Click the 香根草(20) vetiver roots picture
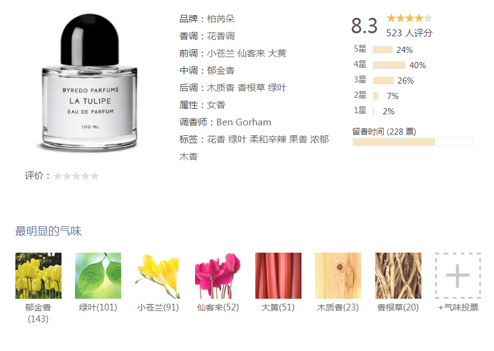This screenshot has width=494, height=351. pyautogui.click(x=398, y=275)
